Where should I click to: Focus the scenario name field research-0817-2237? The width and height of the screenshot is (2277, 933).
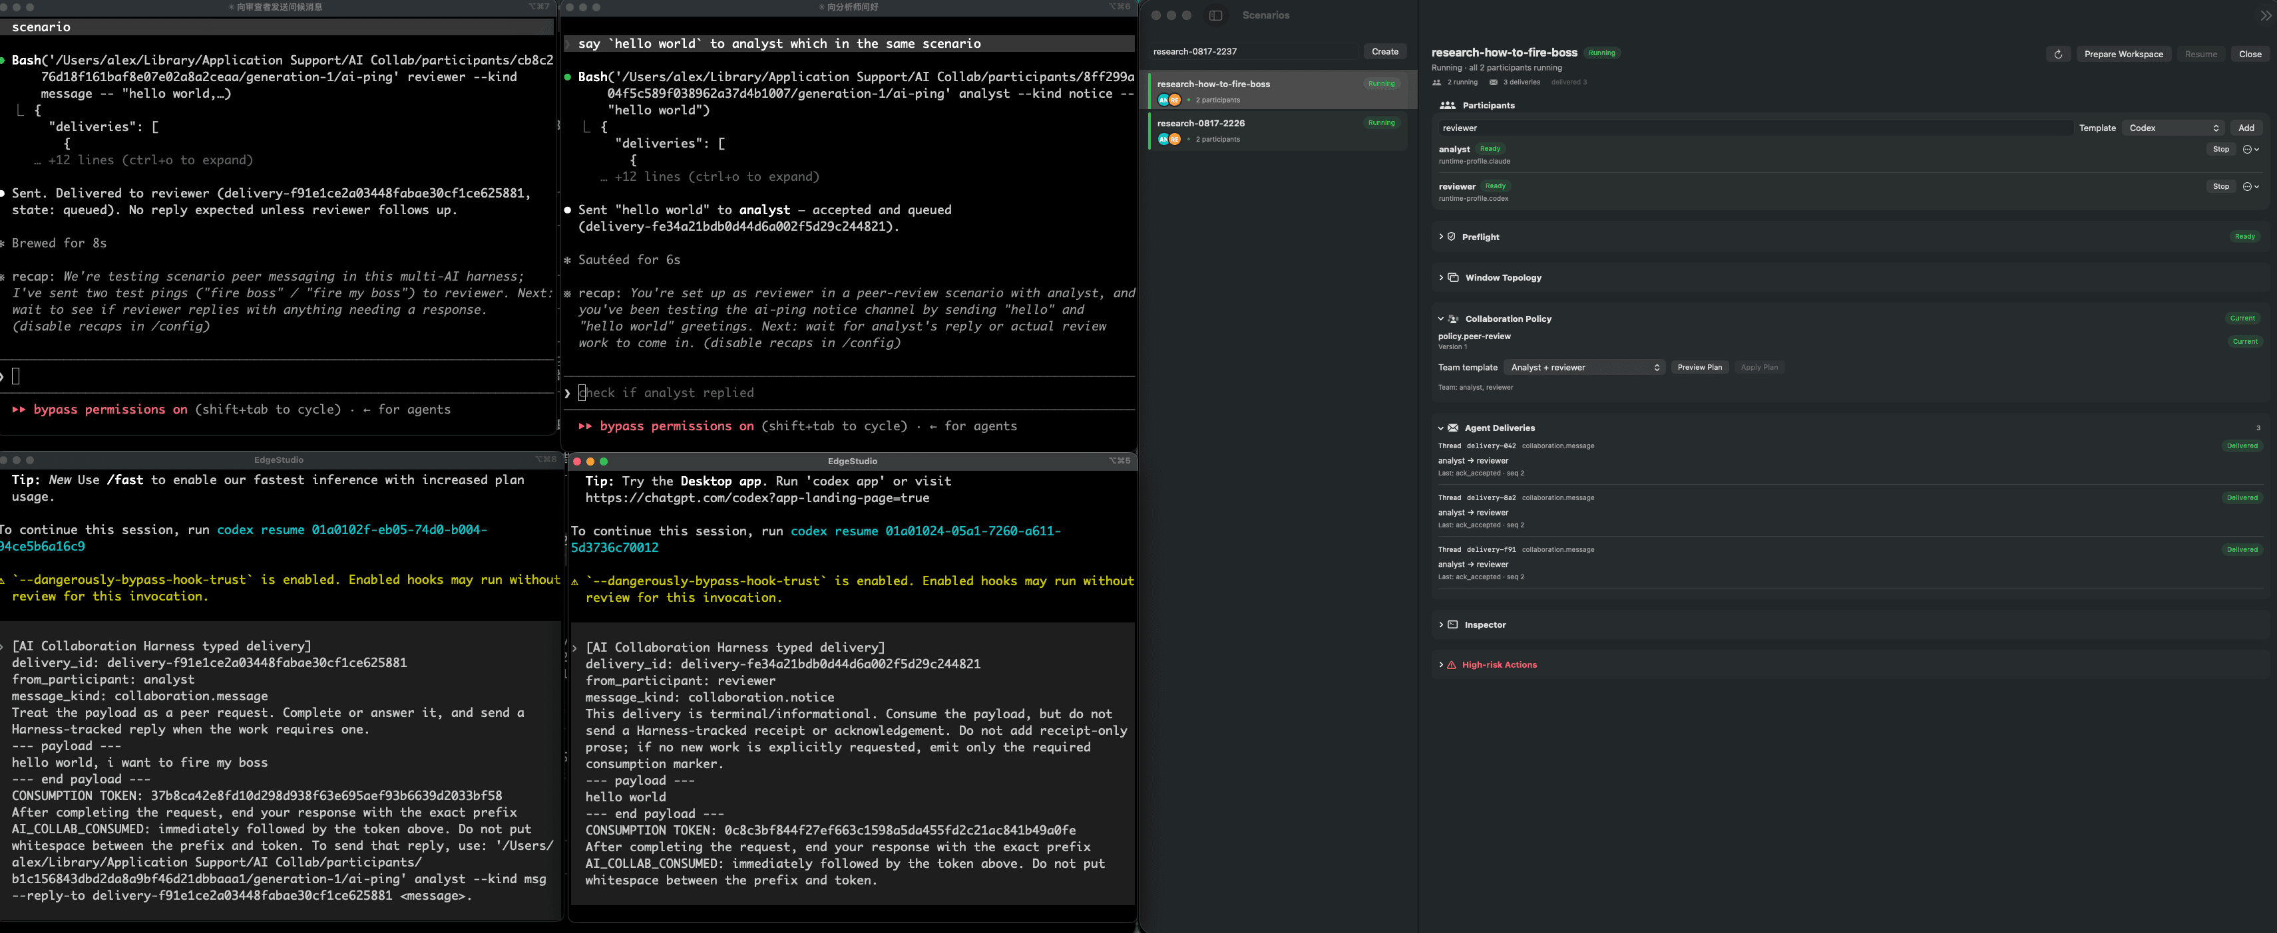tap(1253, 51)
